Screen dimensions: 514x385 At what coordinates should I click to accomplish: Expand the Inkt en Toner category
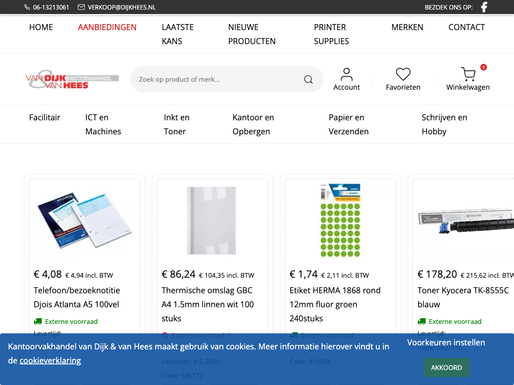pyautogui.click(x=177, y=124)
